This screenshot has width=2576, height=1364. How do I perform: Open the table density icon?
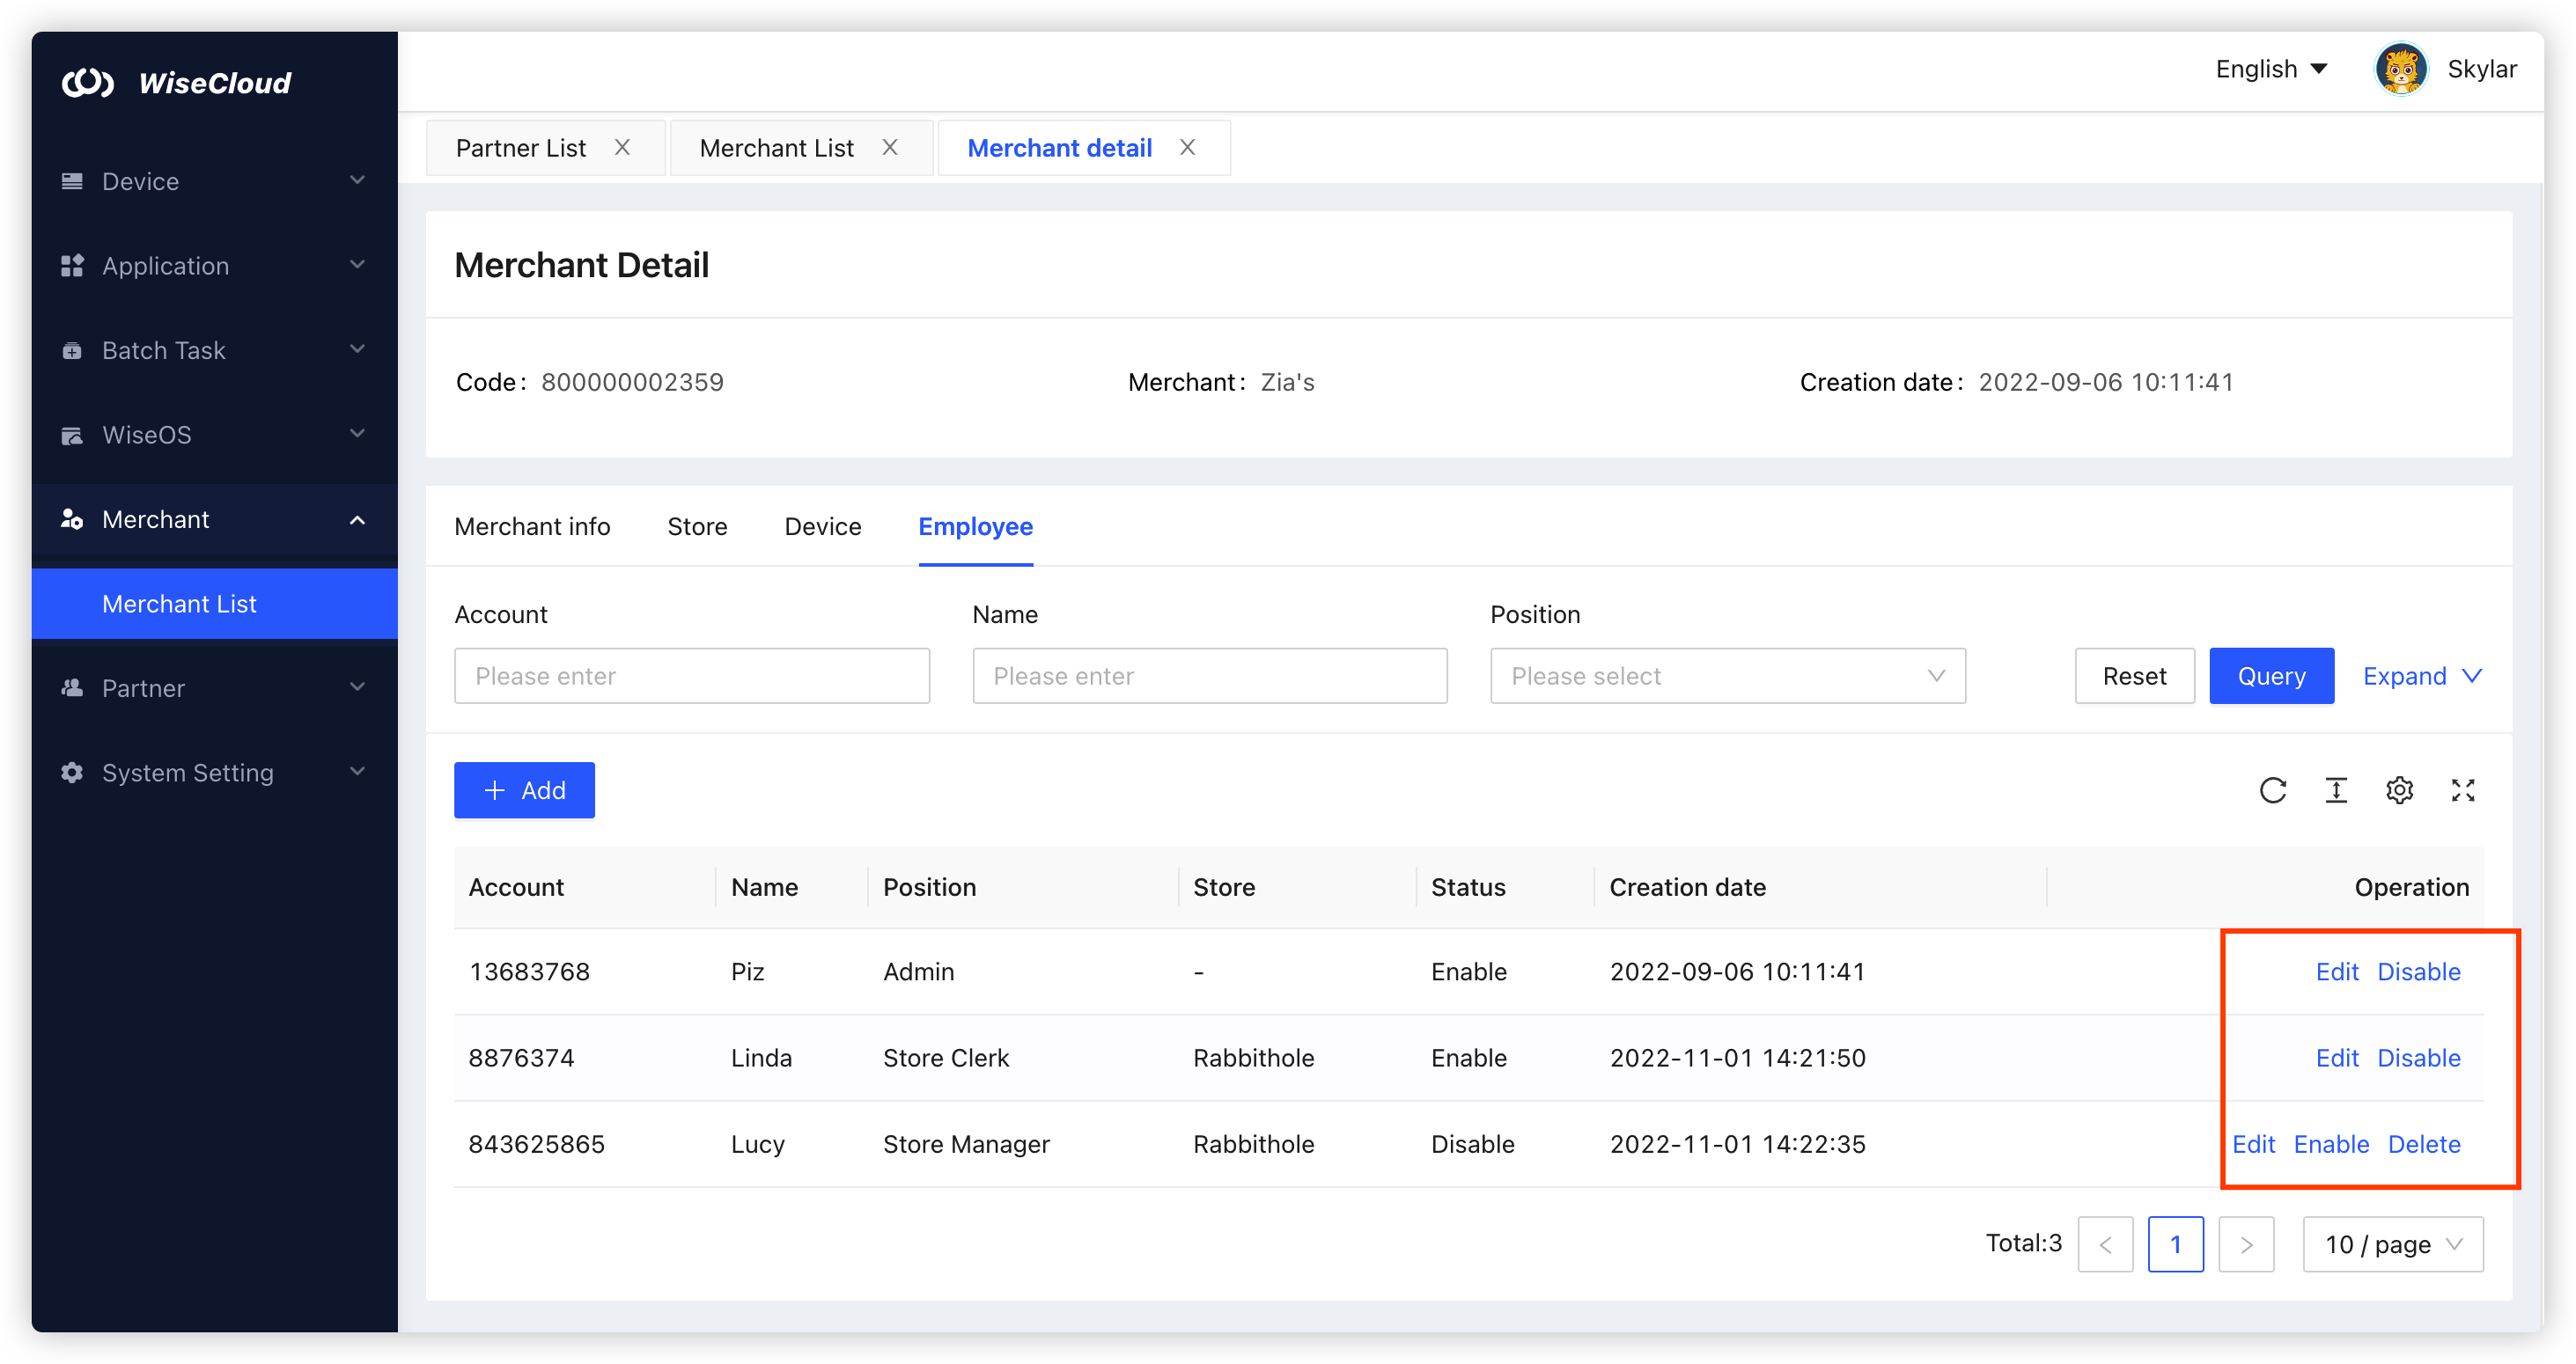pyautogui.click(x=2336, y=790)
